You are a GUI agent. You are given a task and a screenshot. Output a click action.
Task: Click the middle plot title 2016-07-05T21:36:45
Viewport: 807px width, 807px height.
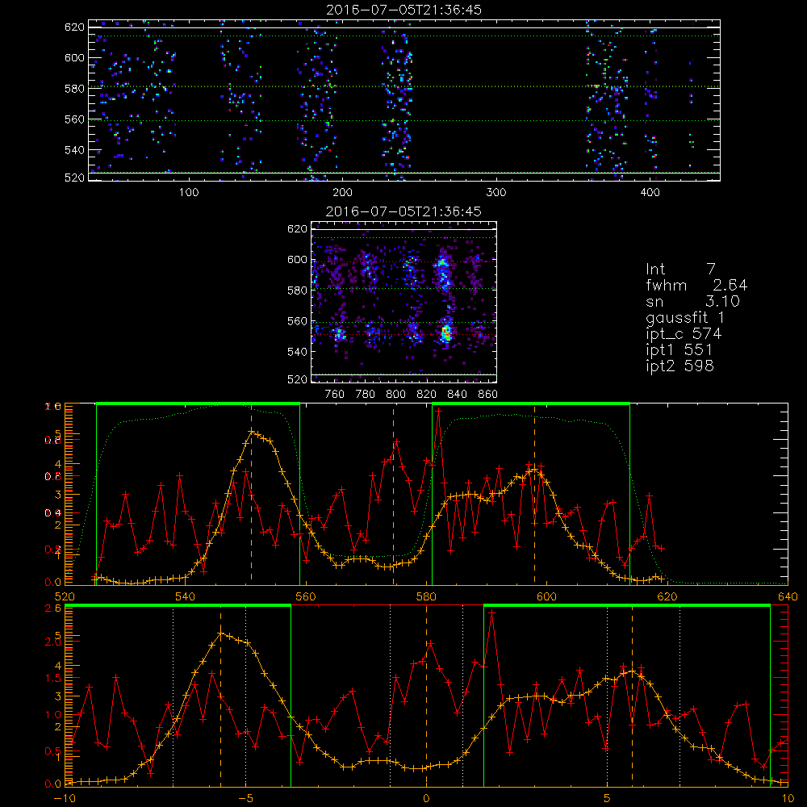click(x=403, y=211)
